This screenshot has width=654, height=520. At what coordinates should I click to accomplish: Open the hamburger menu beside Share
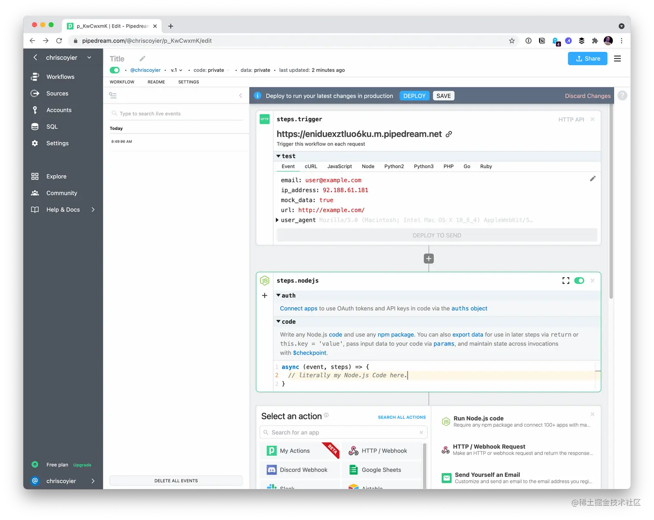coord(617,59)
